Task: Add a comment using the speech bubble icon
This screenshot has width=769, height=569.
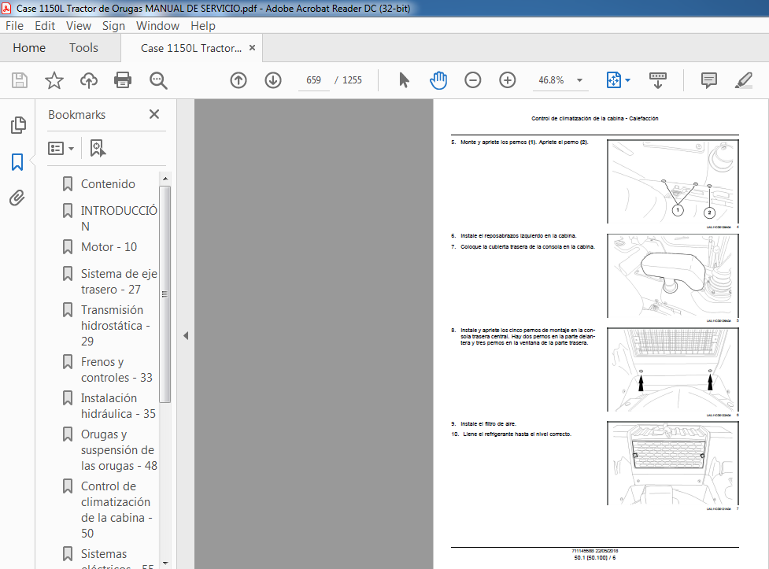Action: pos(708,80)
